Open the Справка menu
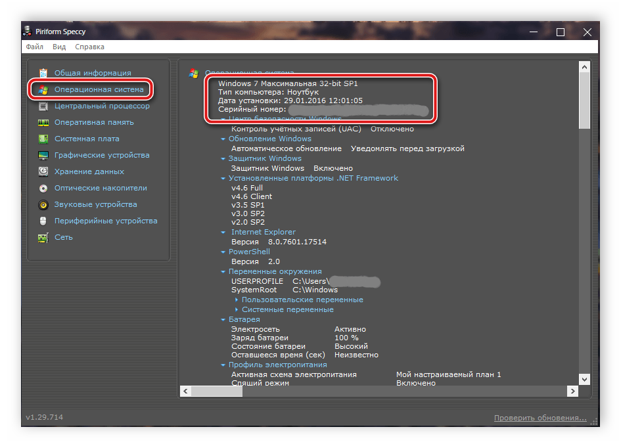The height and width of the screenshot is (448, 621). pyautogui.click(x=89, y=47)
